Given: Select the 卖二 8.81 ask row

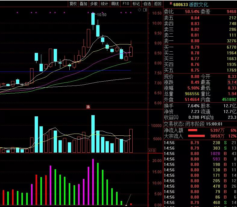Looking at the screenshot, I should click(200, 35).
